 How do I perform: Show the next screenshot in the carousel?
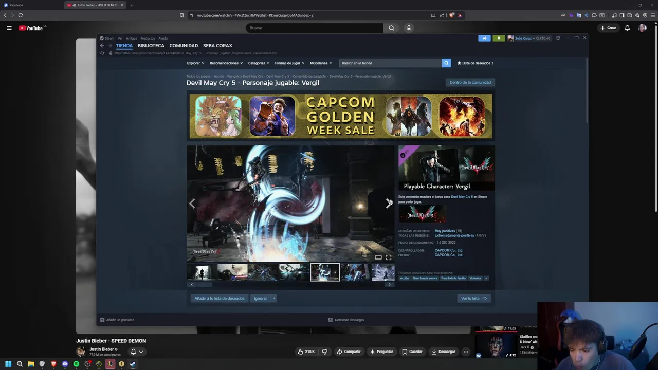point(389,203)
